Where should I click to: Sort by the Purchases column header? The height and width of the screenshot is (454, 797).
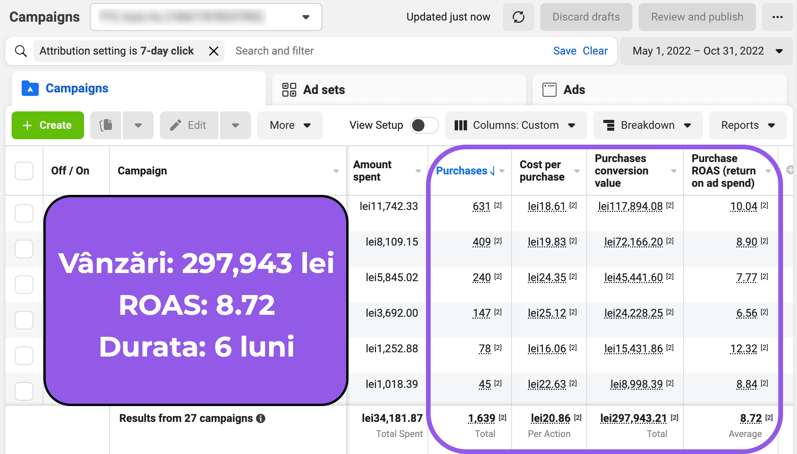pos(462,171)
